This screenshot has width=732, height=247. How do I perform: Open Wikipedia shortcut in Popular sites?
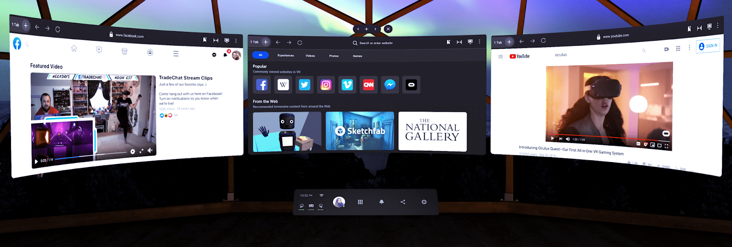pyautogui.click(x=283, y=84)
